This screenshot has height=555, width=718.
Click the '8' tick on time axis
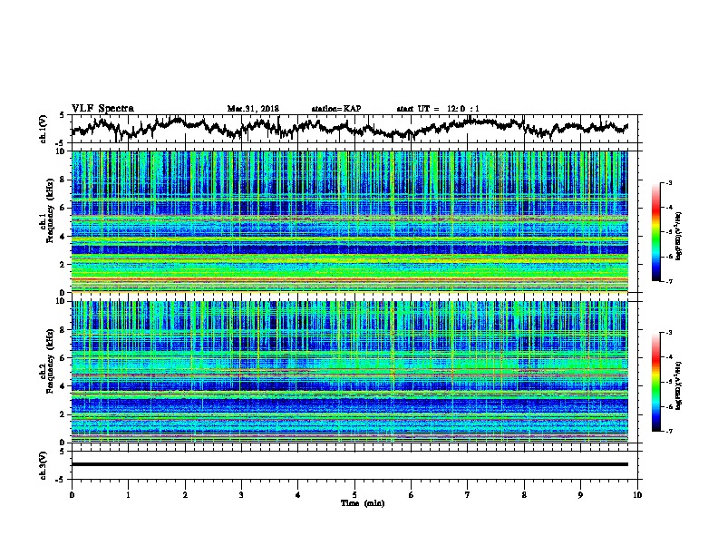pos(524,495)
